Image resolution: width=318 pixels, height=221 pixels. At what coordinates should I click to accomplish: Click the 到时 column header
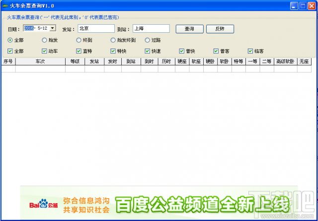click(x=149, y=61)
